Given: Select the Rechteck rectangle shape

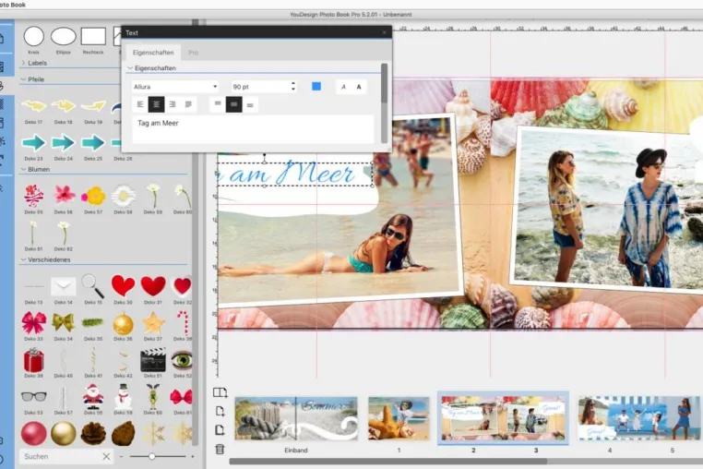Looking at the screenshot, I should click(x=93, y=36).
